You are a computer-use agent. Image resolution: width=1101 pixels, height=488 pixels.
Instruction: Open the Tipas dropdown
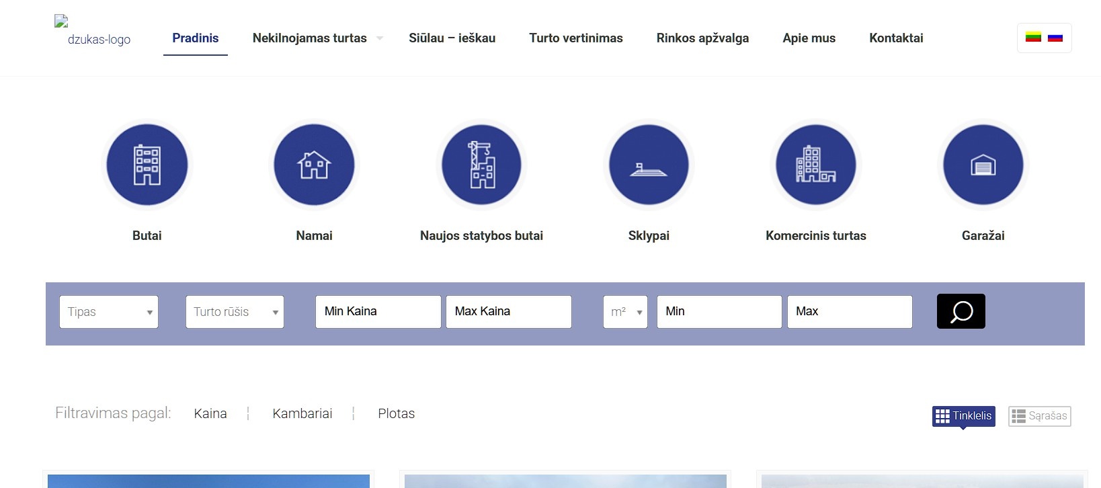(109, 312)
